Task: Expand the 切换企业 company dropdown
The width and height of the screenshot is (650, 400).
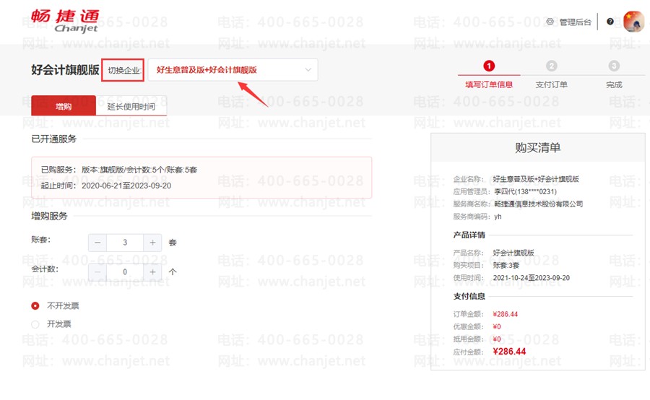Action: [x=233, y=69]
